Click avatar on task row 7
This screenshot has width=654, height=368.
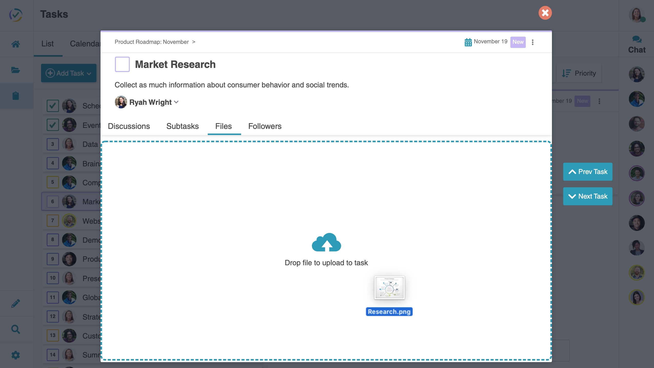click(x=69, y=221)
